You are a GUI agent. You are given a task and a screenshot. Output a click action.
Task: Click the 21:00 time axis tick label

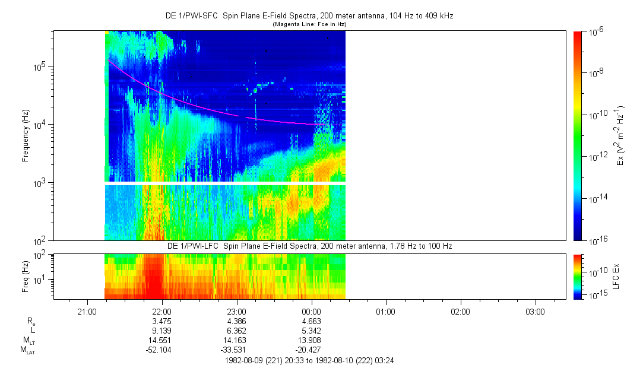click(87, 311)
